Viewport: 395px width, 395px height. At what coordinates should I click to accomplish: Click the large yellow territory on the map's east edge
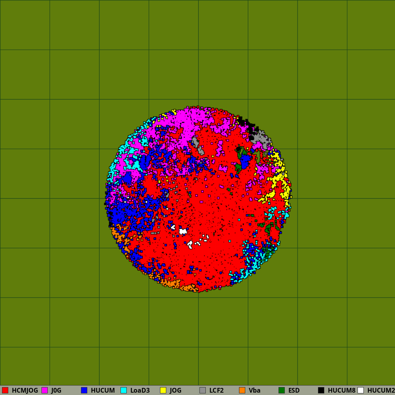pyautogui.click(x=278, y=179)
